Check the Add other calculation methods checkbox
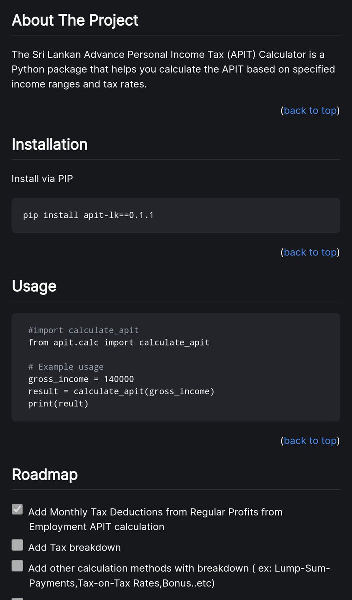 (x=17, y=566)
